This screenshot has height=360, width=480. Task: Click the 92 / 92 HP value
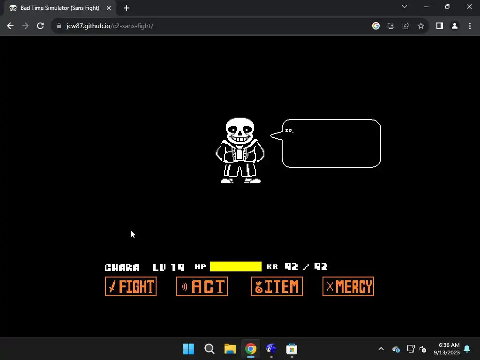[306, 267]
